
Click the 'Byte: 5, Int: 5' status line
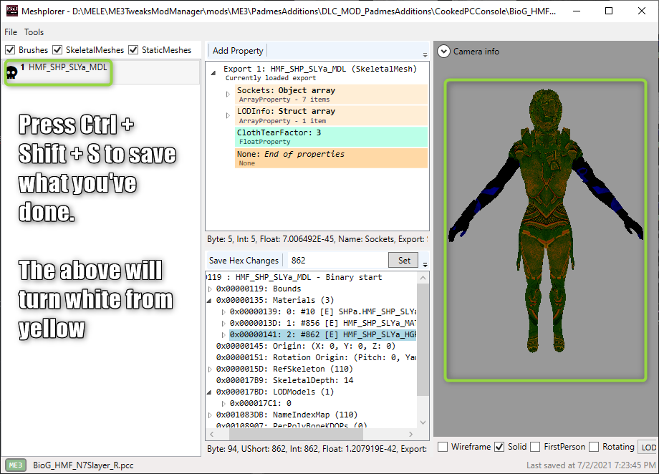[317, 239]
